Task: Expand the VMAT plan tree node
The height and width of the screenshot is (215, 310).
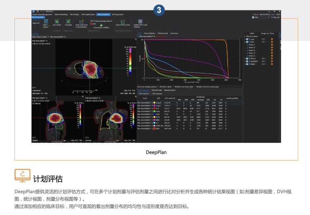Action: [x=245, y=64]
